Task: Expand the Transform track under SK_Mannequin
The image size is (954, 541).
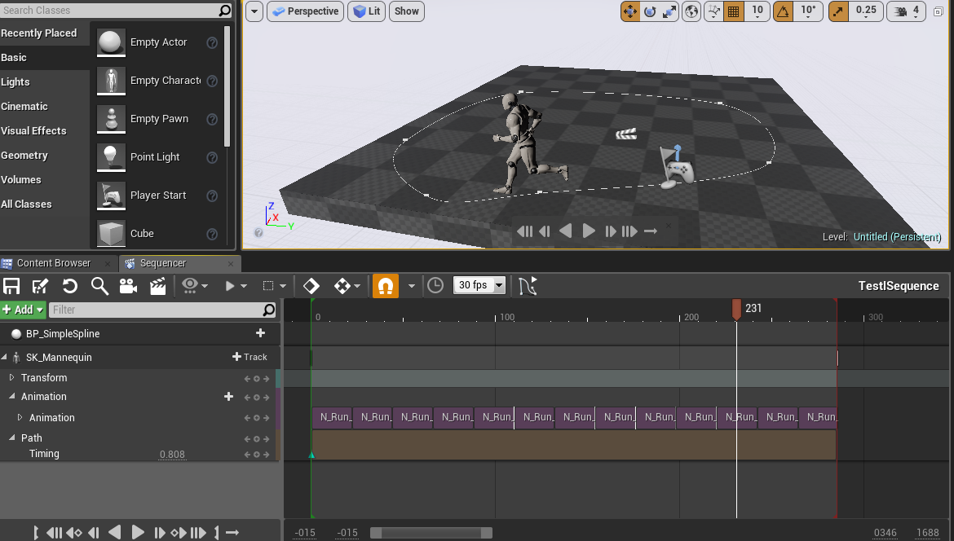Action: pos(11,377)
